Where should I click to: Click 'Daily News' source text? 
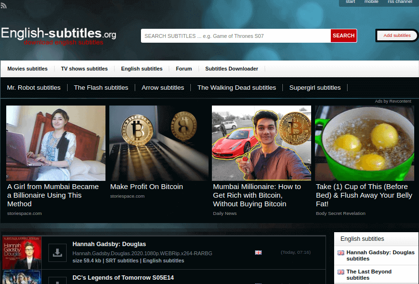tap(225, 213)
